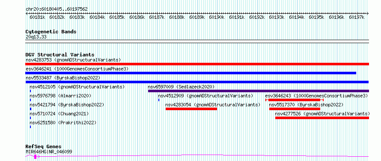Click the nsv5517370 (ByrskaBishop2022) label
This screenshot has width=381, height=161.
pyautogui.click(x=306, y=105)
